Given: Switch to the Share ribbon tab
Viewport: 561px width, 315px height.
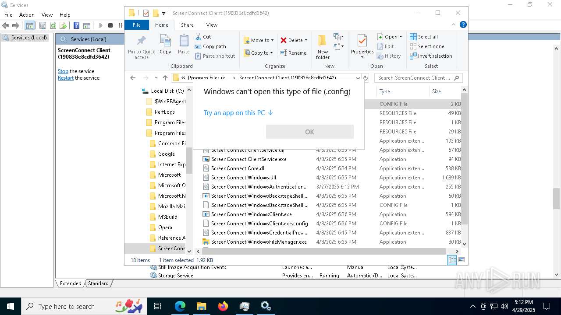Looking at the screenshot, I should coord(187,25).
